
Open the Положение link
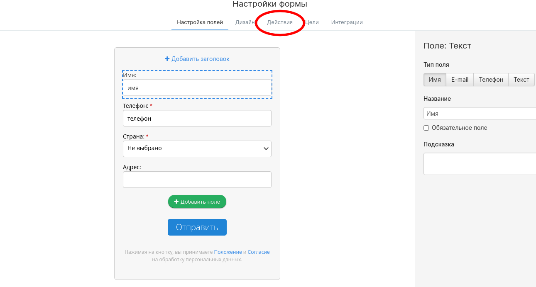pyautogui.click(x=228, y=252)
